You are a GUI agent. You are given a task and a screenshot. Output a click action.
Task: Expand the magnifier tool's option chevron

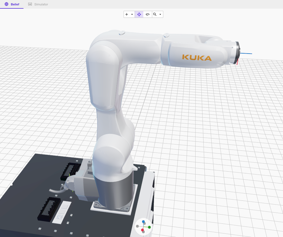tap(160, 14)
